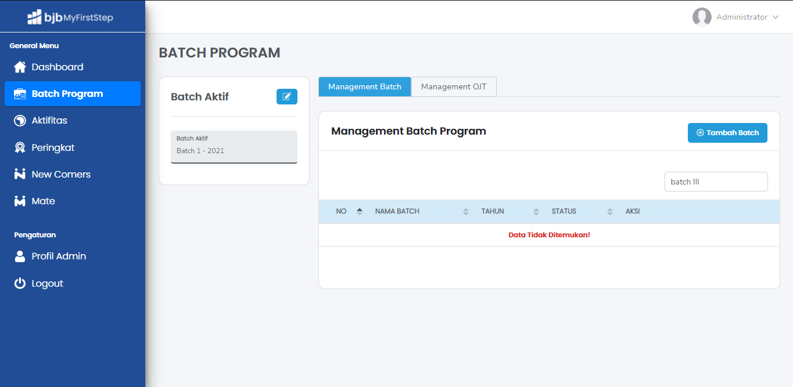Click the batch search input field
The image size is (793, 387).
click(716, 182)
